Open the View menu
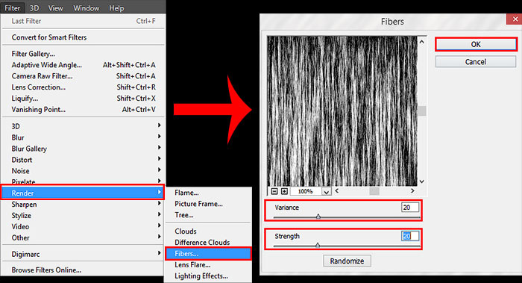 click(55, 8)
